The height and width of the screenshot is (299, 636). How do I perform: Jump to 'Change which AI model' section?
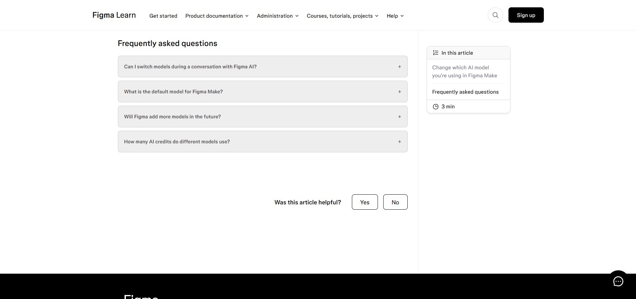465,72
